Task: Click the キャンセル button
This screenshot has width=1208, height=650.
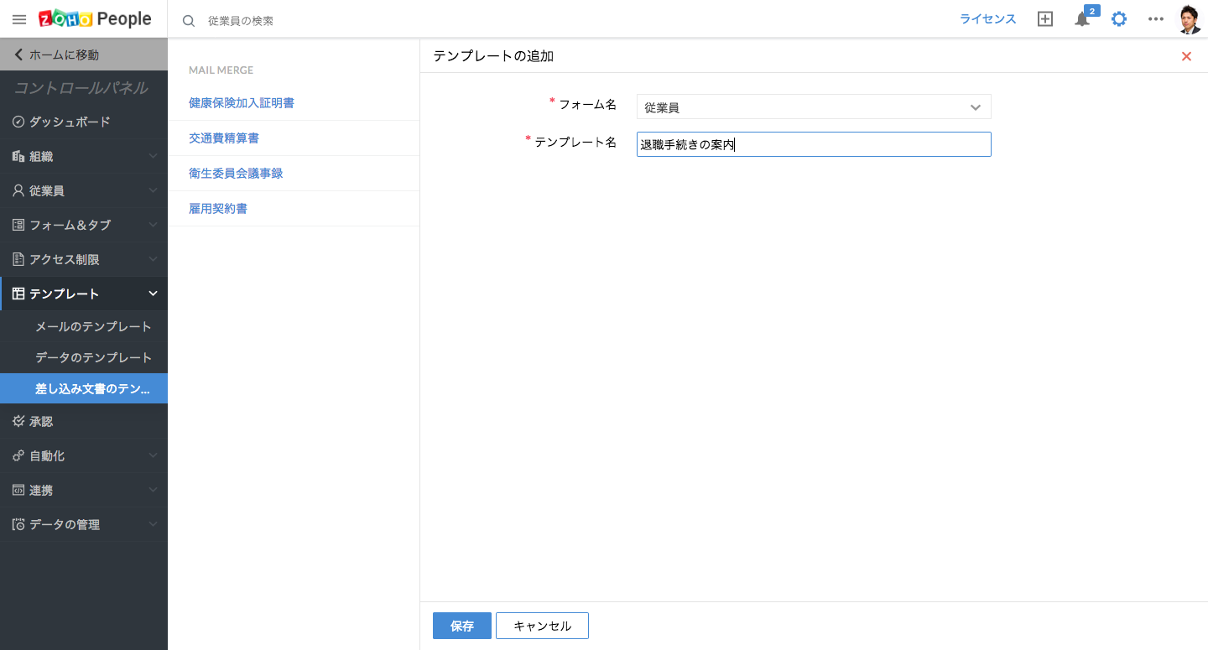Action: click(x=542, y=626)
